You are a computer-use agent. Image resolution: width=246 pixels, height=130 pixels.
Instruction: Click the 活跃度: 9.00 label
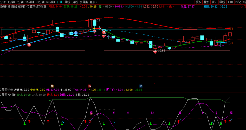(x=22, y=90)
